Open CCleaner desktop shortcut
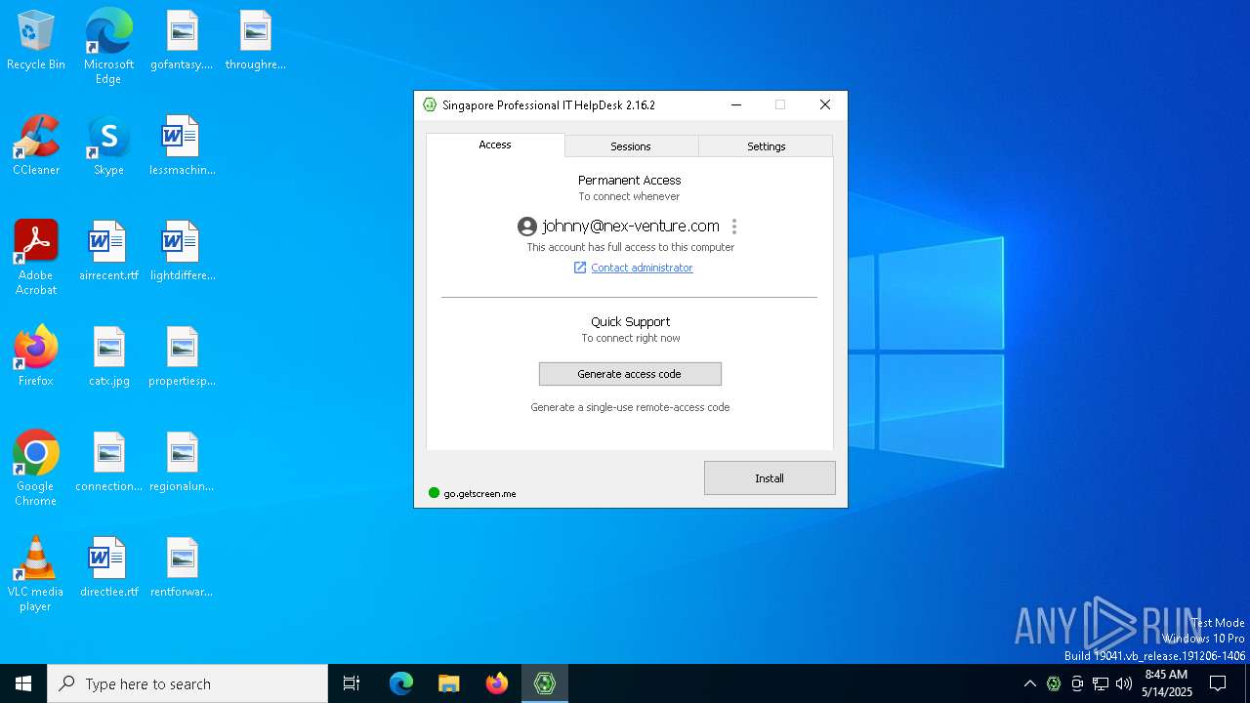This screenshot has height=703, width=1250. (x=36, y=146)
